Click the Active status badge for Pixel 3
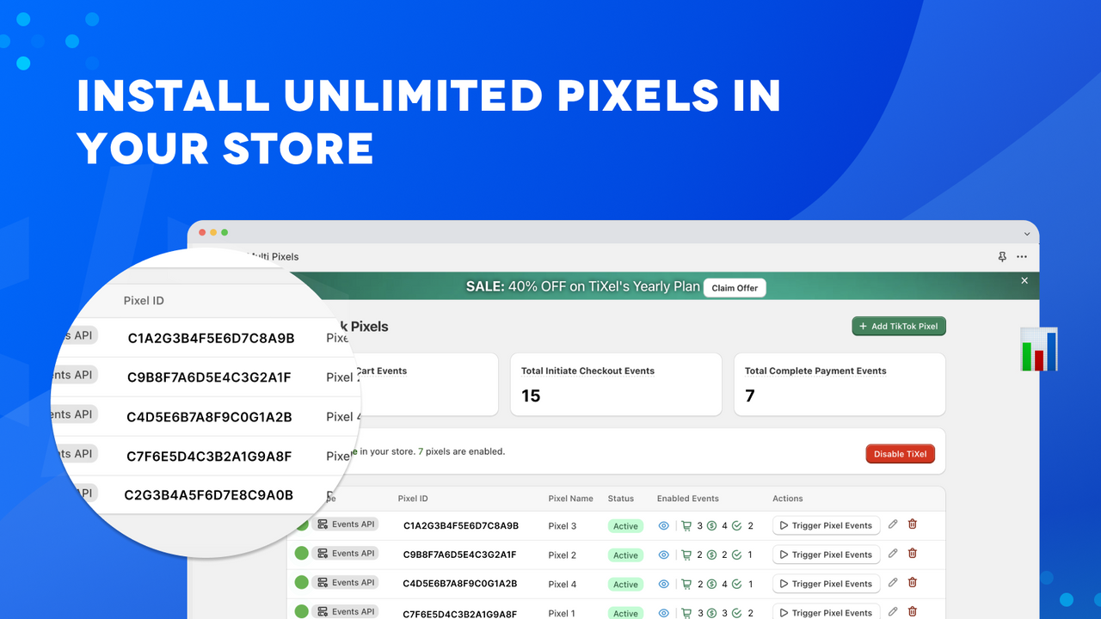Screen dimensions: 1101x619 (x=625, y=526)
